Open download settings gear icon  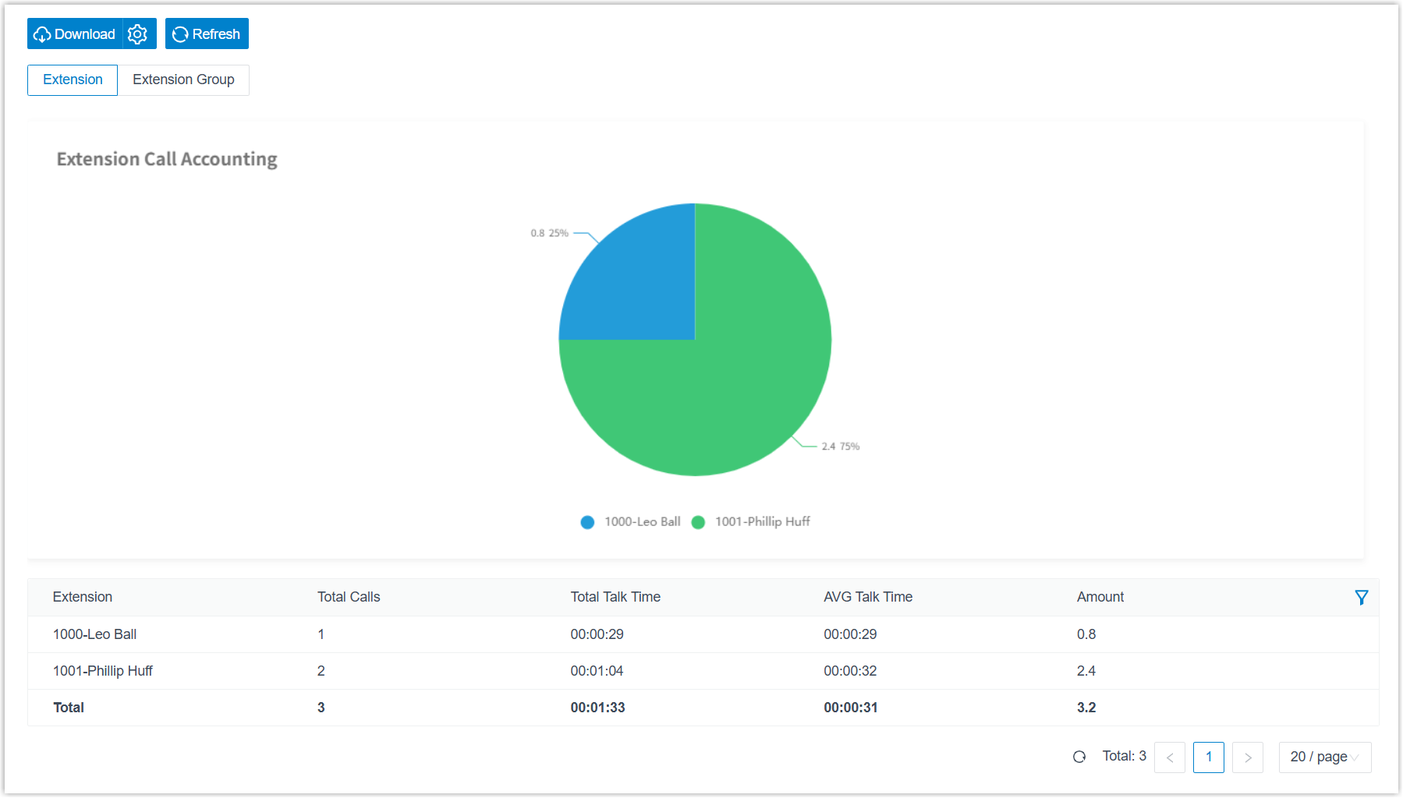coord(138,34)
